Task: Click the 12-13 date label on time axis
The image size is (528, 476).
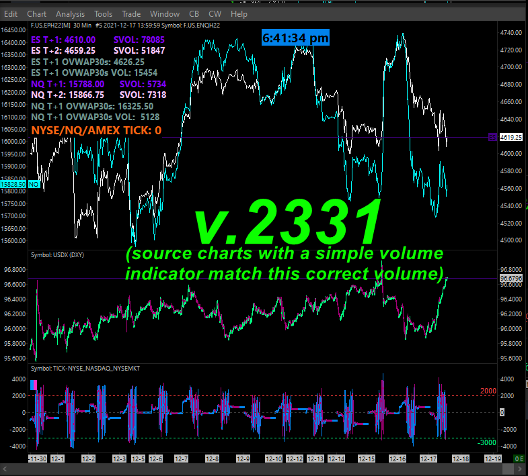Action: click(x=315, y=459)
